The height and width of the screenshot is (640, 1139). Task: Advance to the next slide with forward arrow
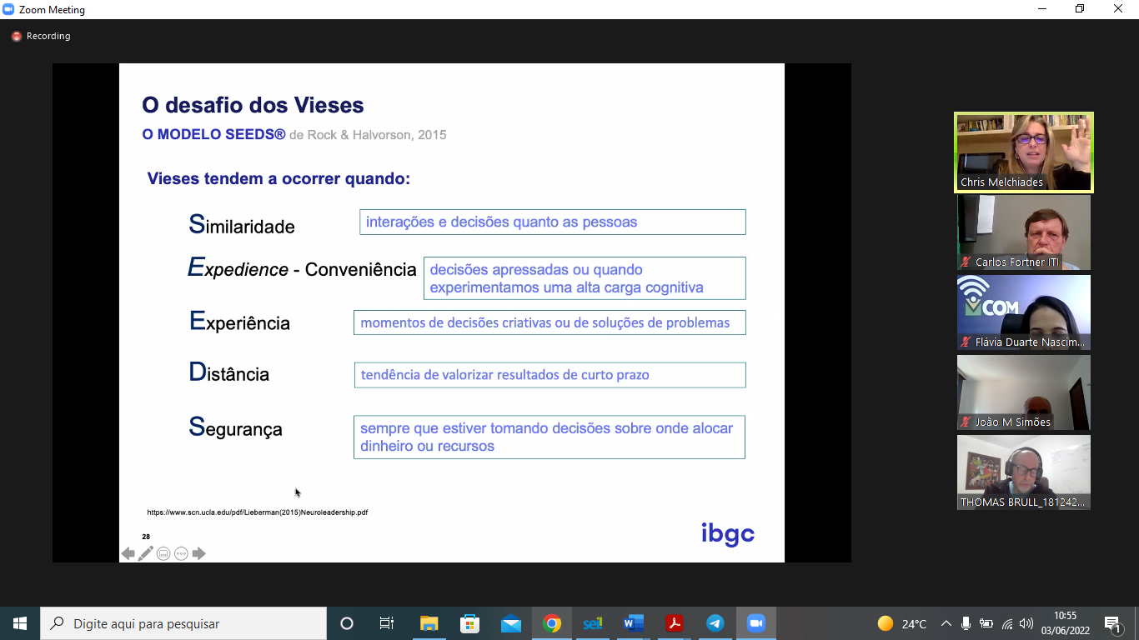pos(199,552)
